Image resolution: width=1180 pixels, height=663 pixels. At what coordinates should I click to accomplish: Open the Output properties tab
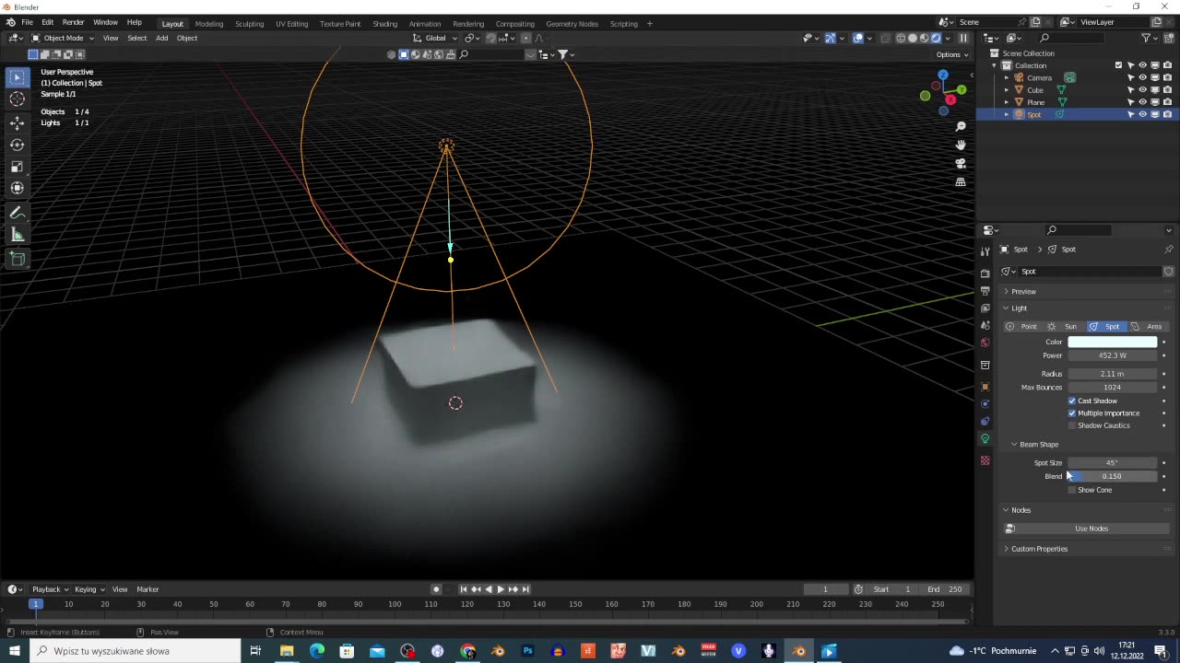coord(985,291)
